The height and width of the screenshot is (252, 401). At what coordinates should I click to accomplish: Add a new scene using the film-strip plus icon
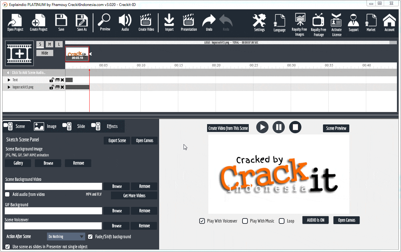[x=19, y=53]
